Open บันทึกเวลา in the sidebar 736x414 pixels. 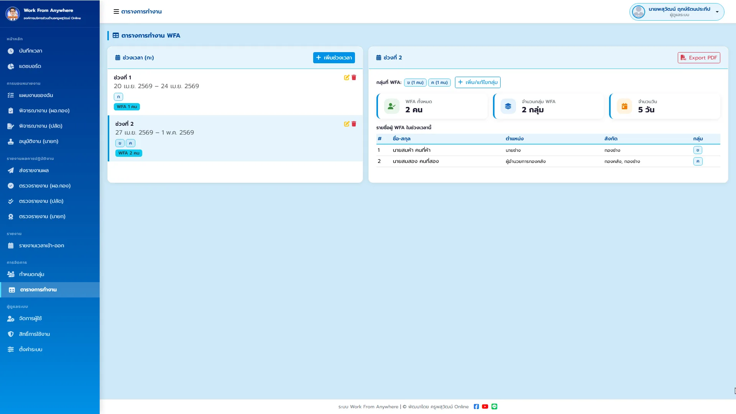point(50,51)
